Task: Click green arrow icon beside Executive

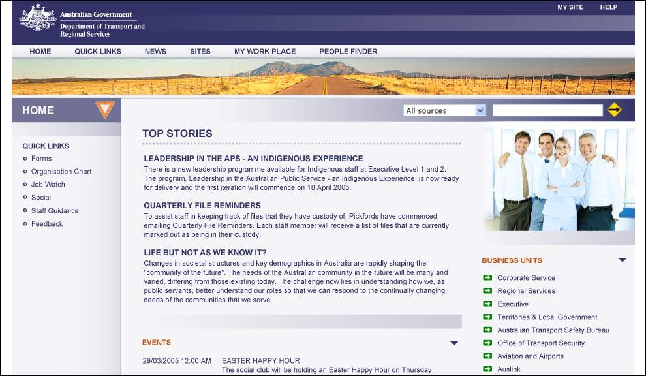Action: [487, 304]
